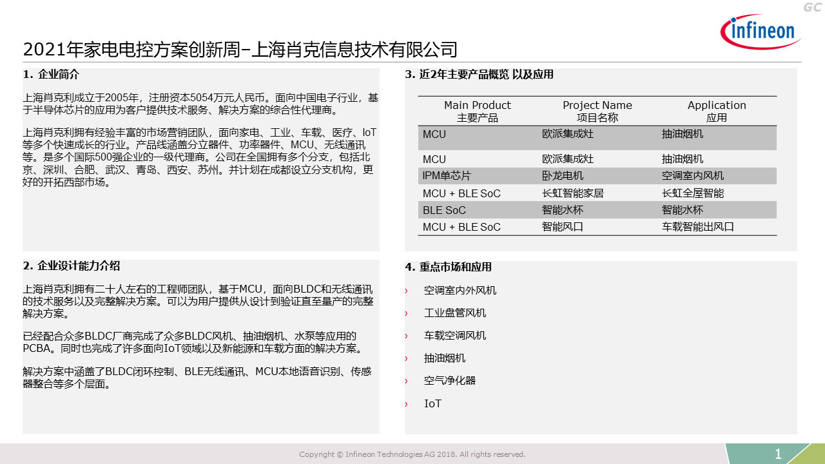The image size is (825, 464).
Task: Click the paragraph starting 解决方案中涵盖了BLDC闭环控制
Action: click(x=197, y=378)
